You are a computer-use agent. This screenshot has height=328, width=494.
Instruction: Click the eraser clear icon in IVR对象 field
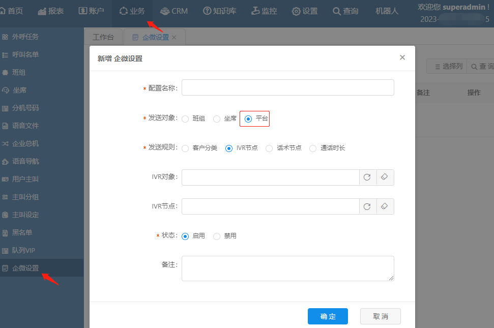click(x=384, y=177)
